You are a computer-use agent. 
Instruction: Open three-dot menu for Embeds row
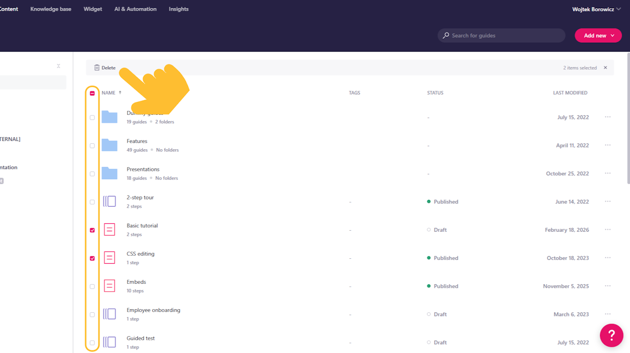(608, 286)
